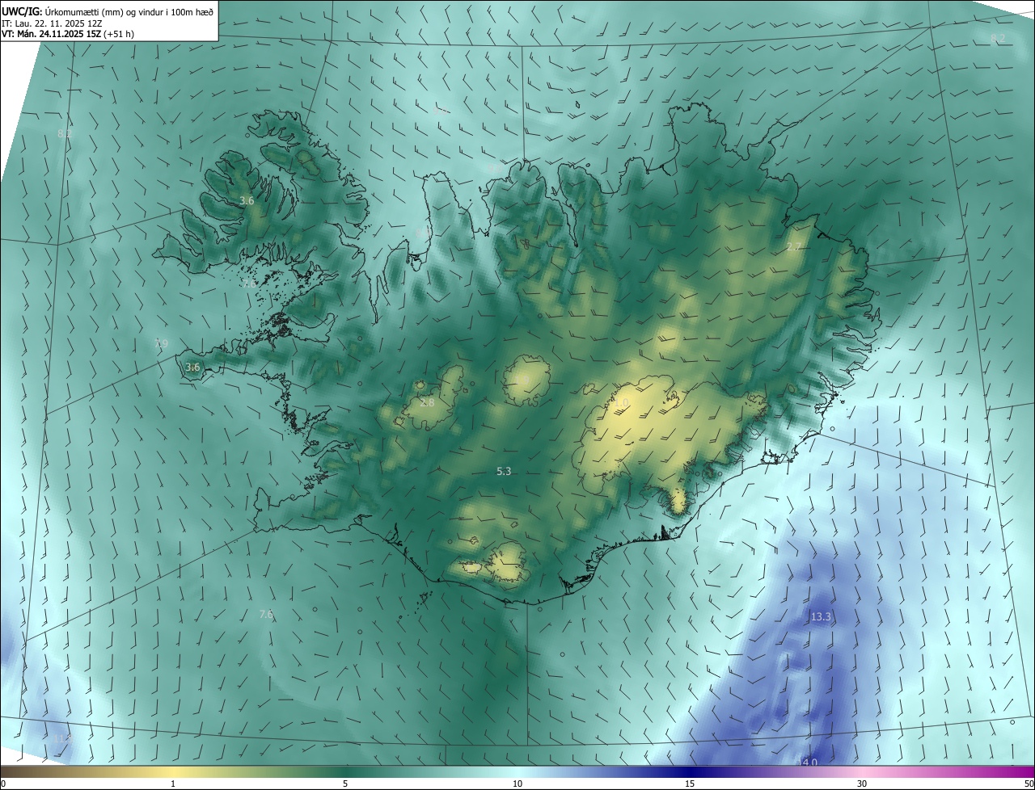Click the colour bar tick label 10
Viewport: 1035px width, 790px height.
pos(517,784)
